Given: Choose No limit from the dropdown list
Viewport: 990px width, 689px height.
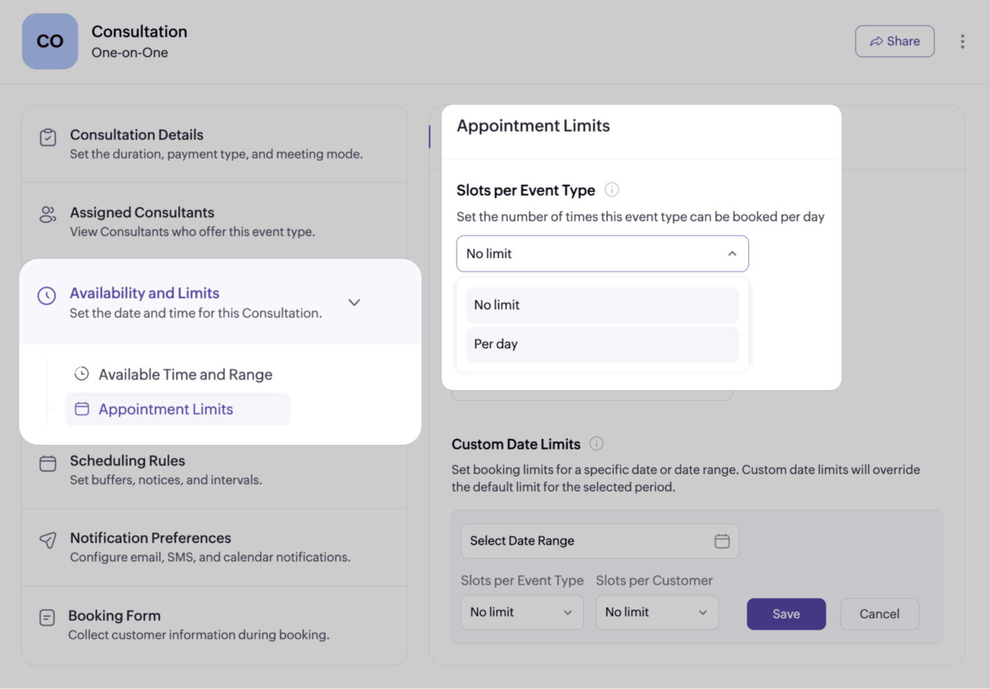Looking at the screenshot, I should [602, 305].
